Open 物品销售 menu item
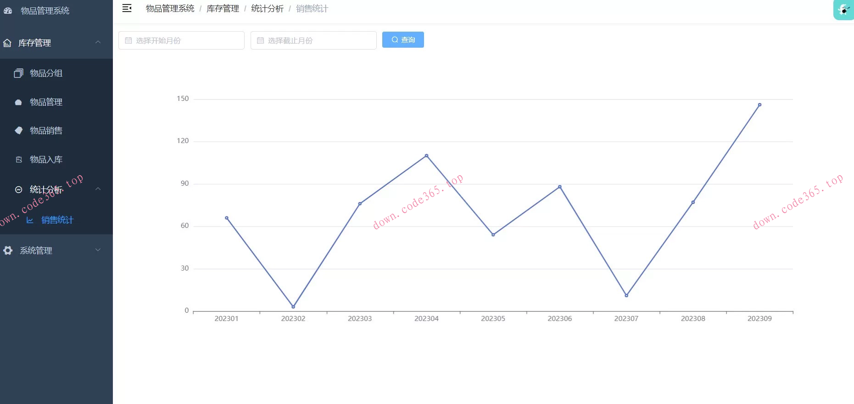Screen dimensions: 854x404 point(56,131)
